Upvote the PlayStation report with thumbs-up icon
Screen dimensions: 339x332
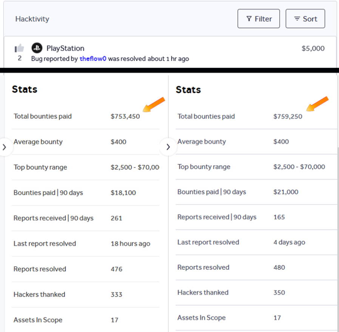tap(19, 48)
